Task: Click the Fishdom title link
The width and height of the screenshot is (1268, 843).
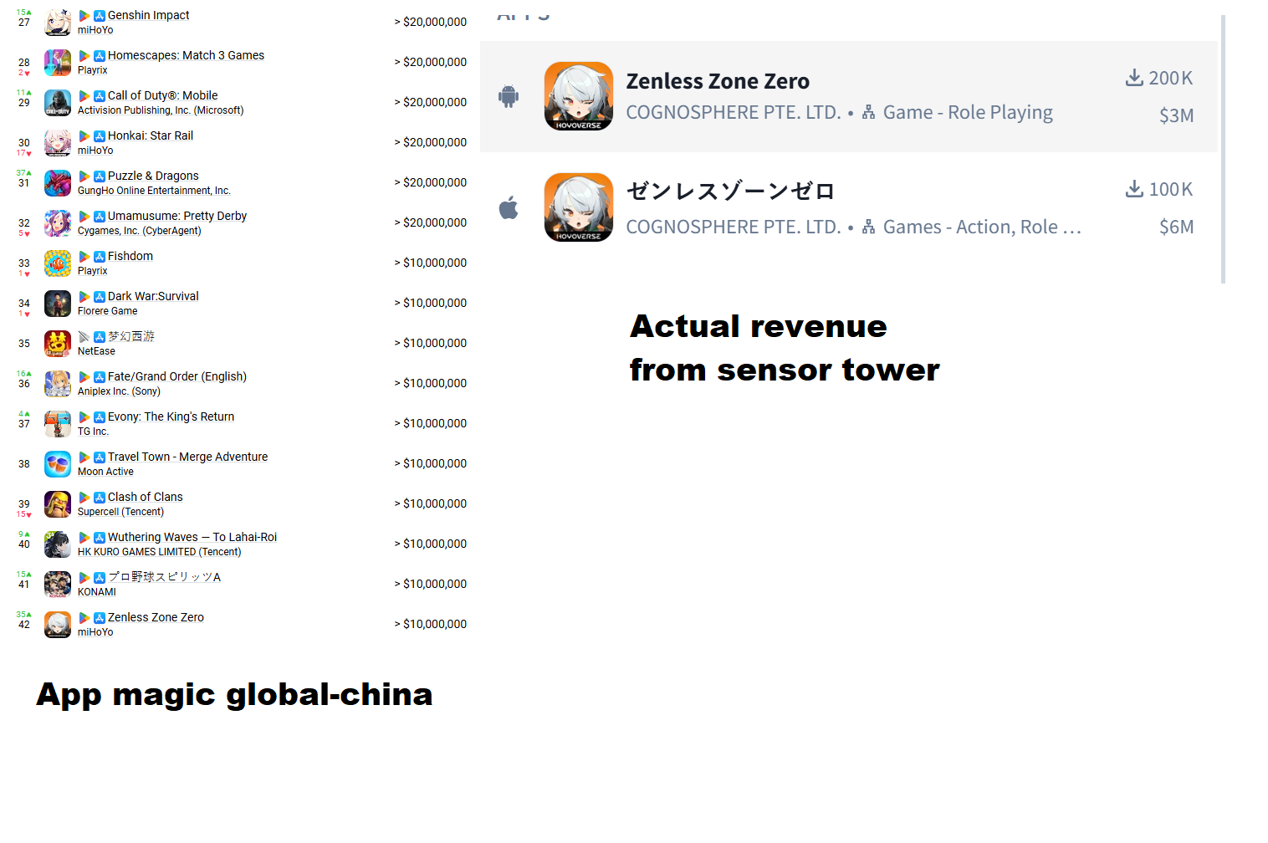Action: point(130,257)
